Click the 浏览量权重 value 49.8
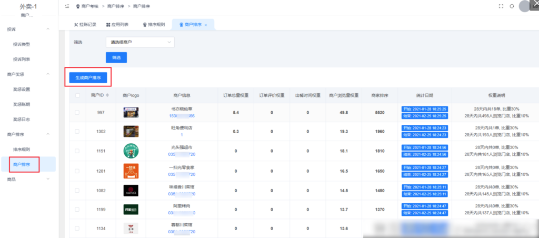 (344, 113)
